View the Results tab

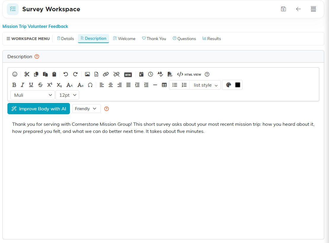212,39
